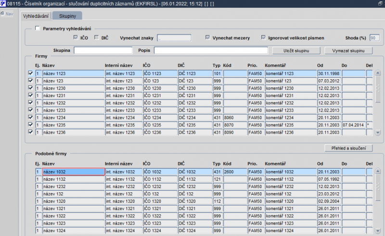Toggle the IČO search checkbox

pyautogui.click(x=76, y=37)
